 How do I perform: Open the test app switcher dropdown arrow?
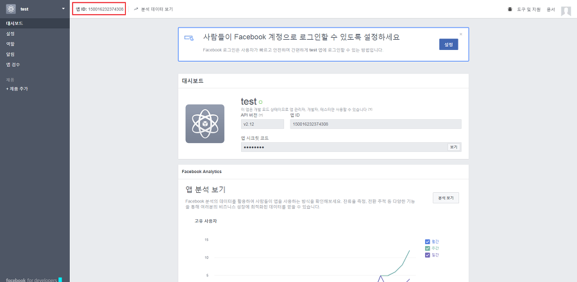point(63,8)
